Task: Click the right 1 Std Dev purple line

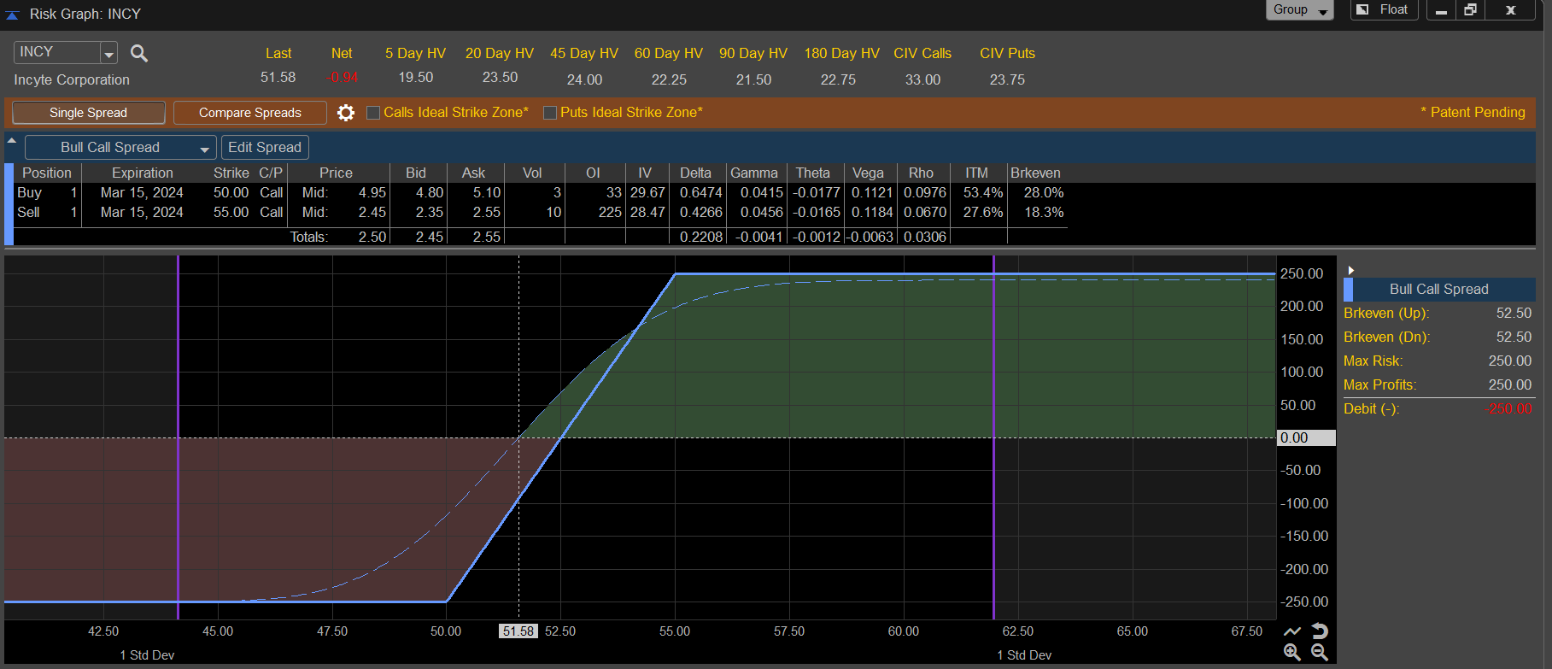Action: click(994, 437)
